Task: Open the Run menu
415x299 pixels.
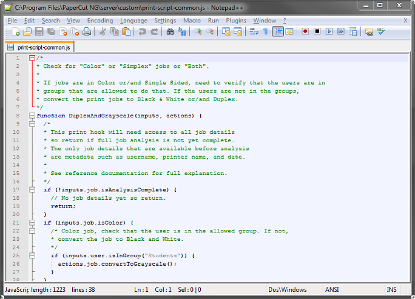Action: click(x=214, y=21)
